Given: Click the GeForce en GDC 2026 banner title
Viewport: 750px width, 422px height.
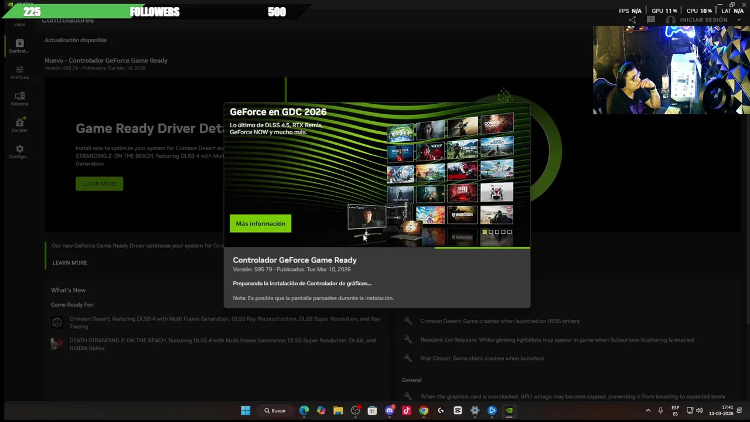Looking at the screenshot, I should [278, 112].
